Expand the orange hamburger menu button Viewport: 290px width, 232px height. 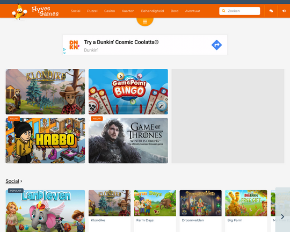[145, 21]
